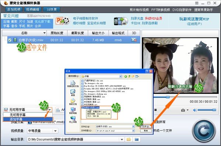Click the up one level icon

129,76
